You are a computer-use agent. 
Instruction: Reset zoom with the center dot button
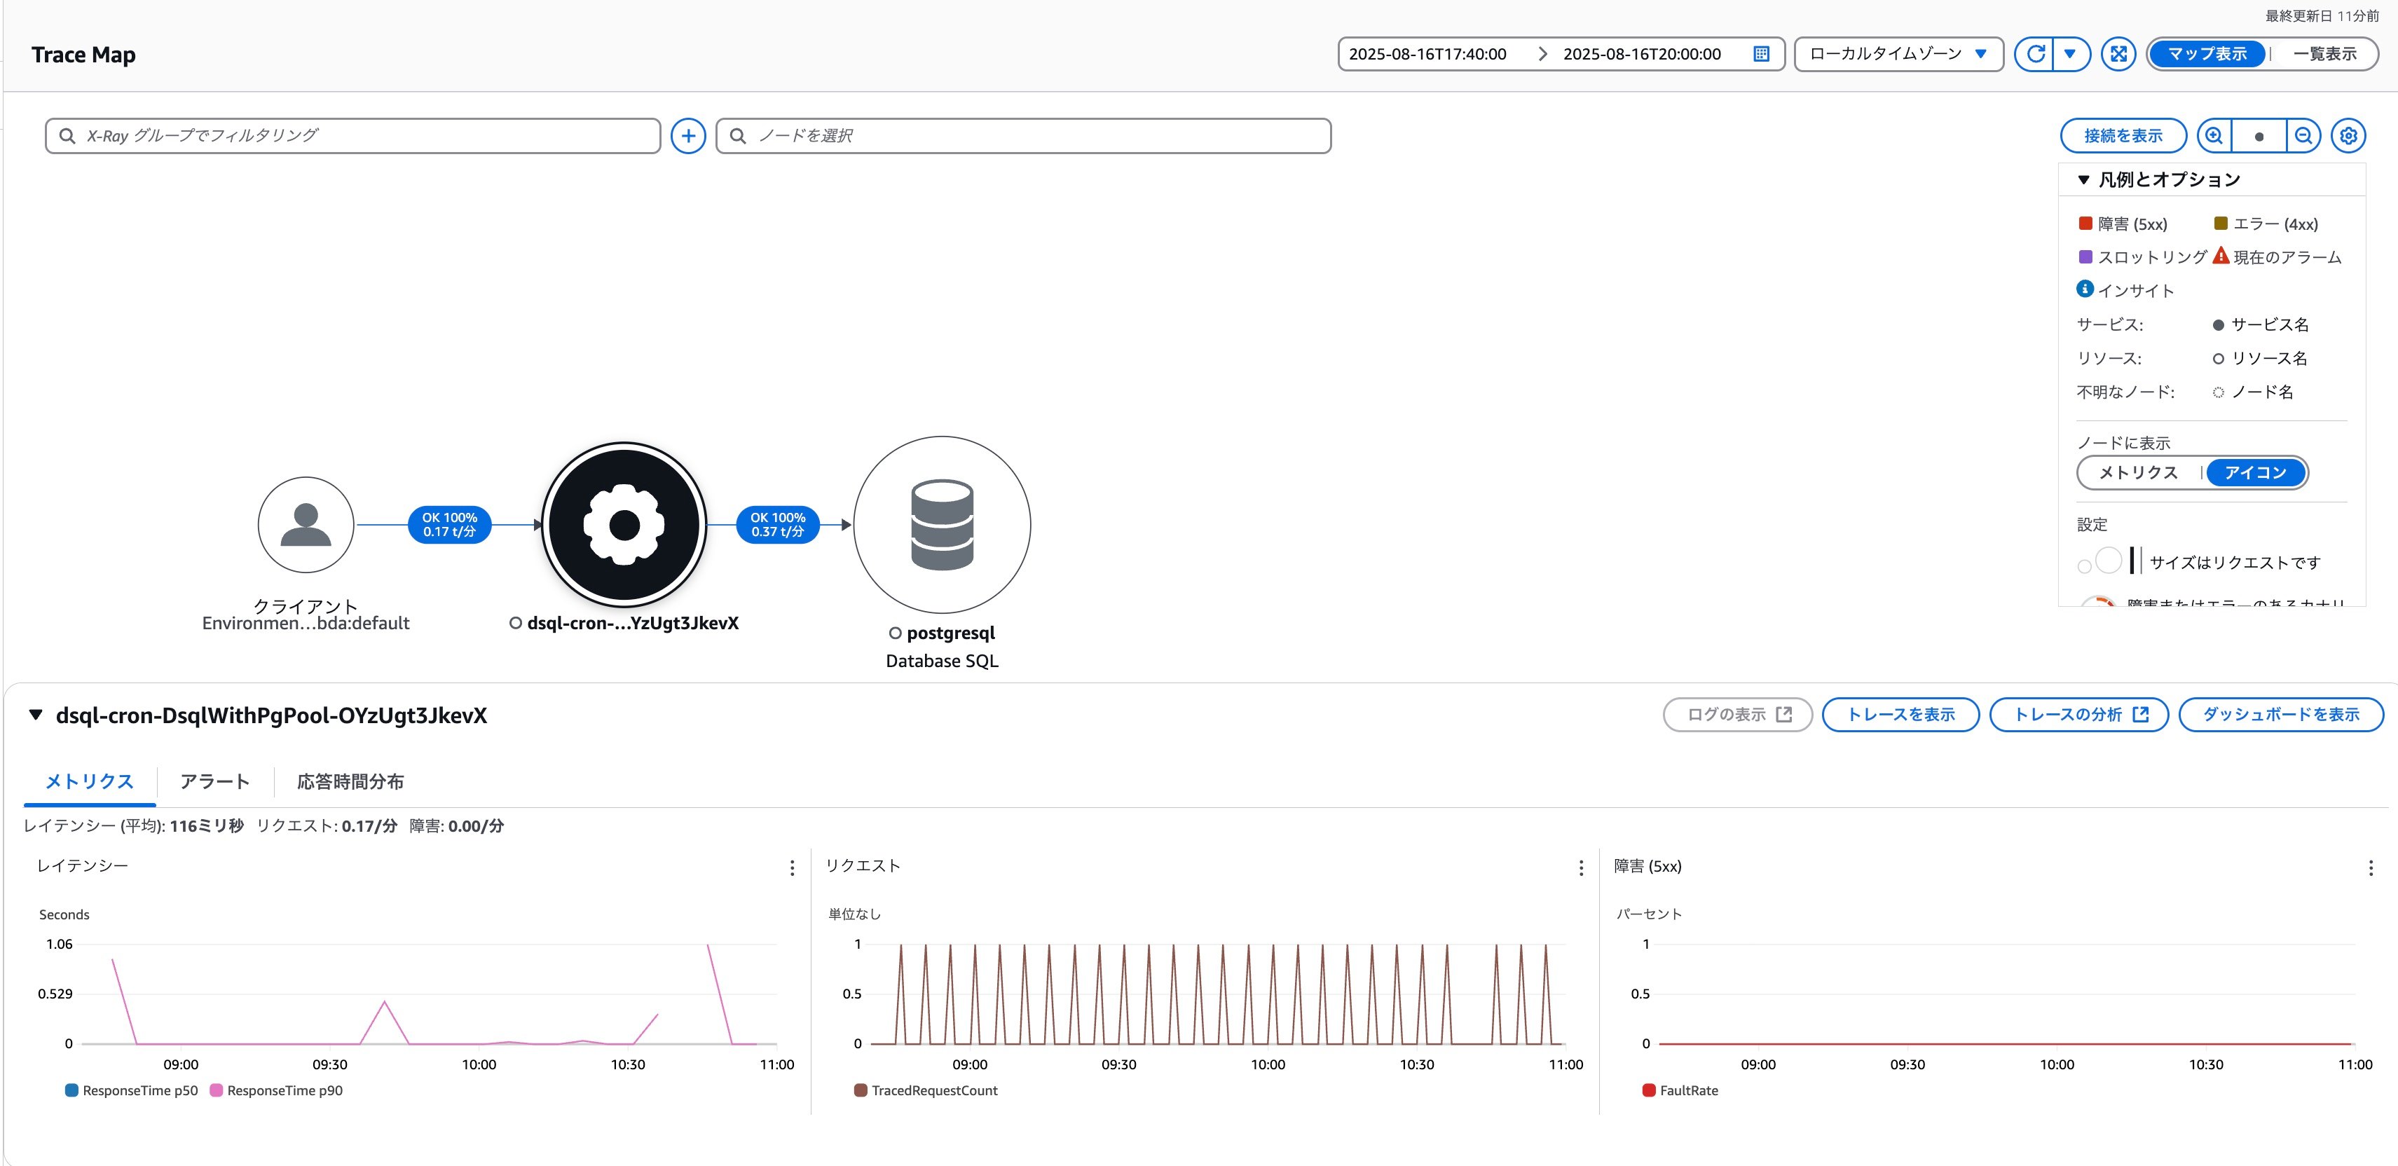coord(2259,136)
